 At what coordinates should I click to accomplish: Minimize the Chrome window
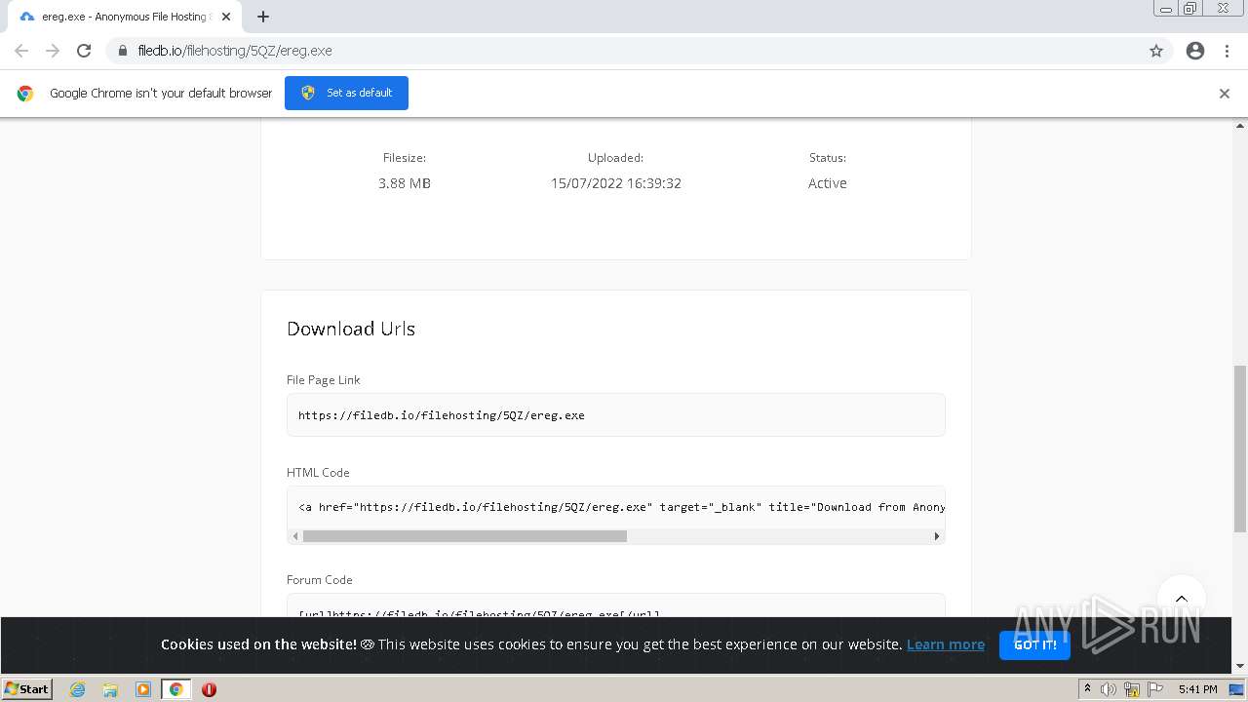pyautogui.click(x=1166, y=8)
